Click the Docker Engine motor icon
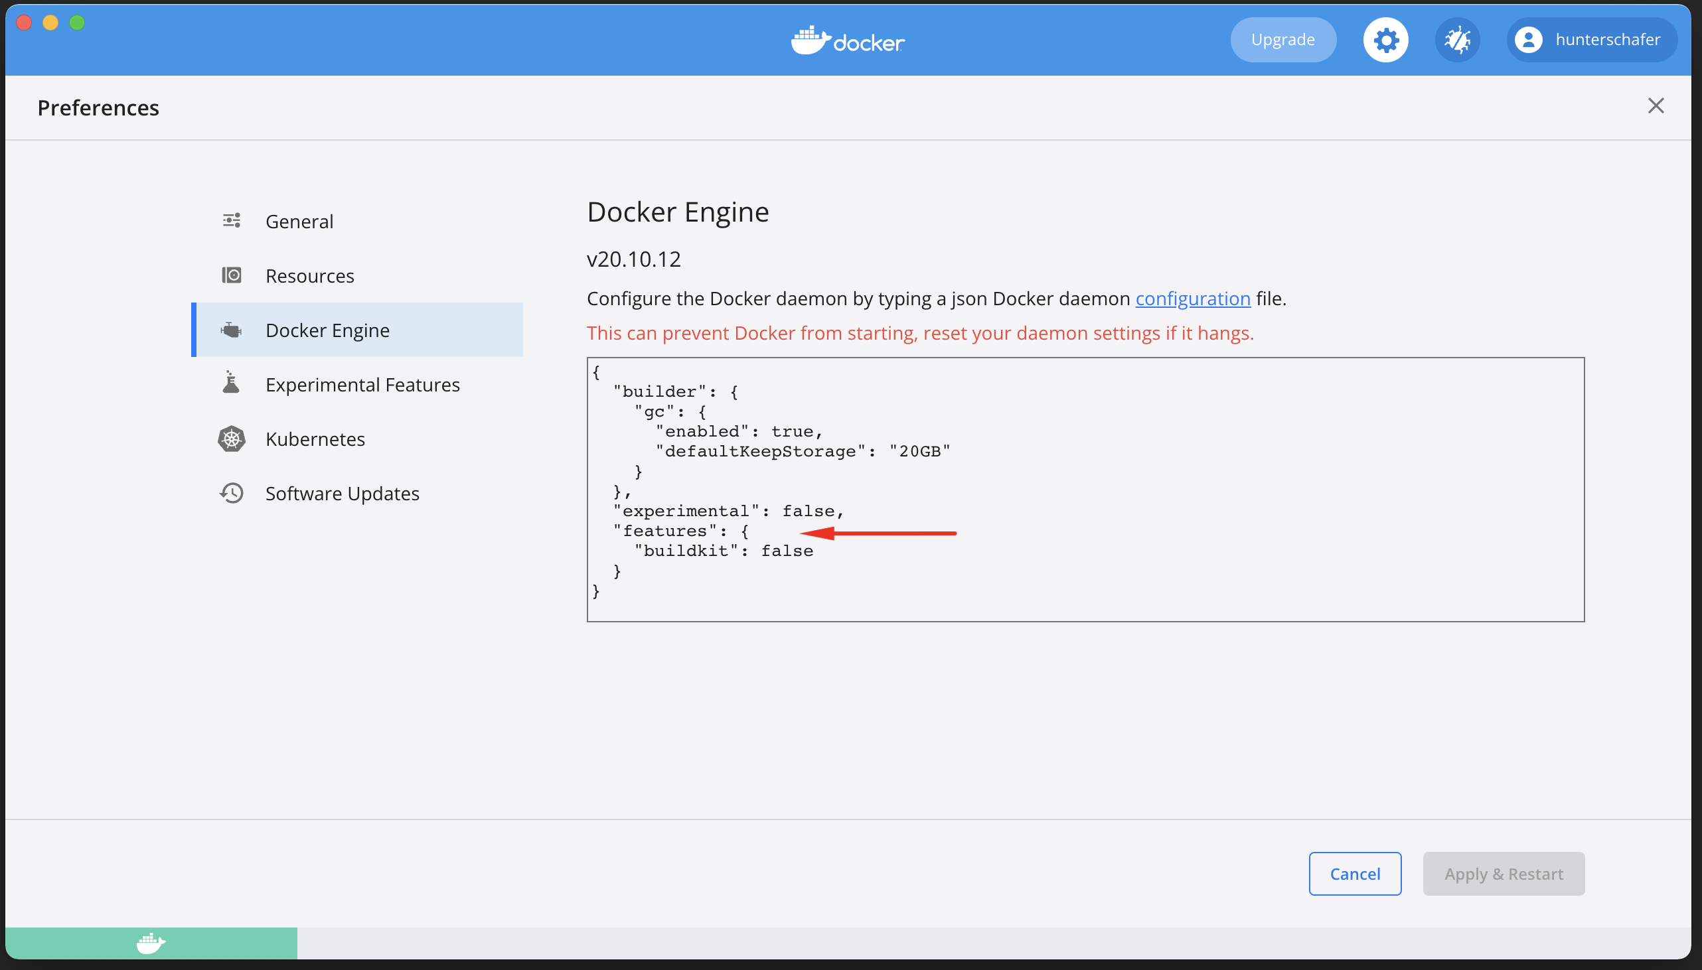Viewport: 1702px width, 970px height. pyautogui.click(x=231, y=330)
